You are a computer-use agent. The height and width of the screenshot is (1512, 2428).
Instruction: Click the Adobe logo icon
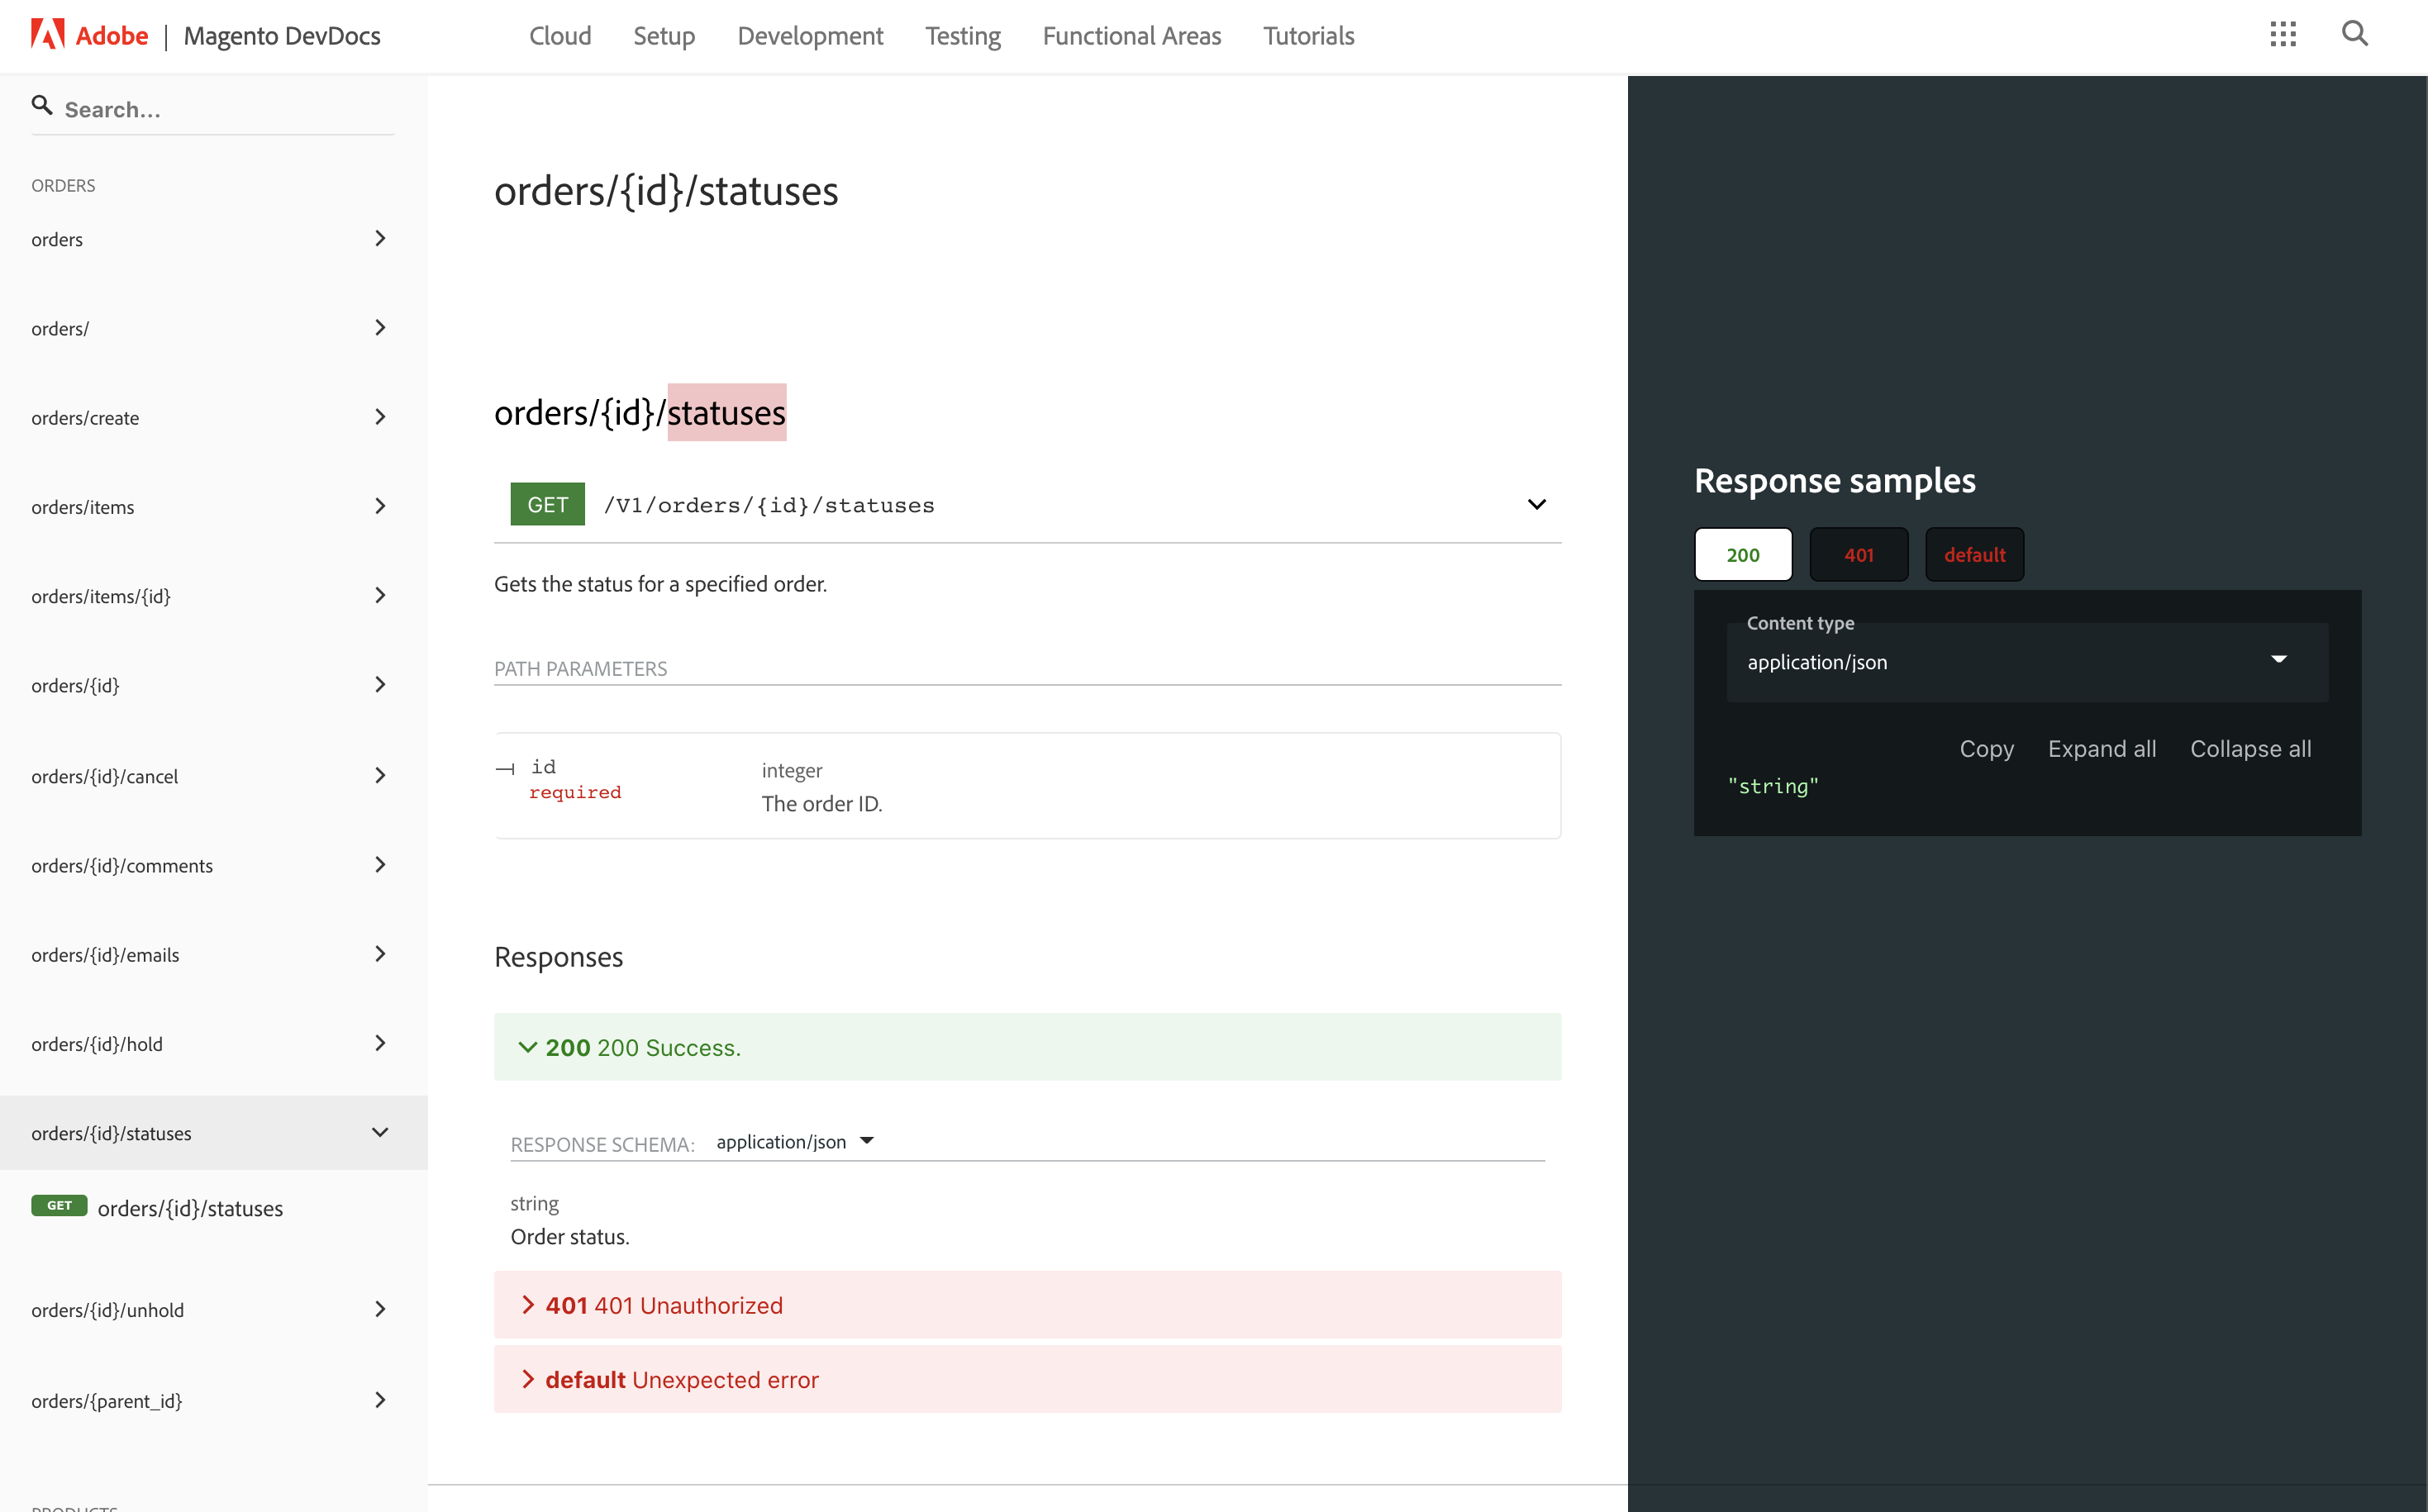pos(47,35)
